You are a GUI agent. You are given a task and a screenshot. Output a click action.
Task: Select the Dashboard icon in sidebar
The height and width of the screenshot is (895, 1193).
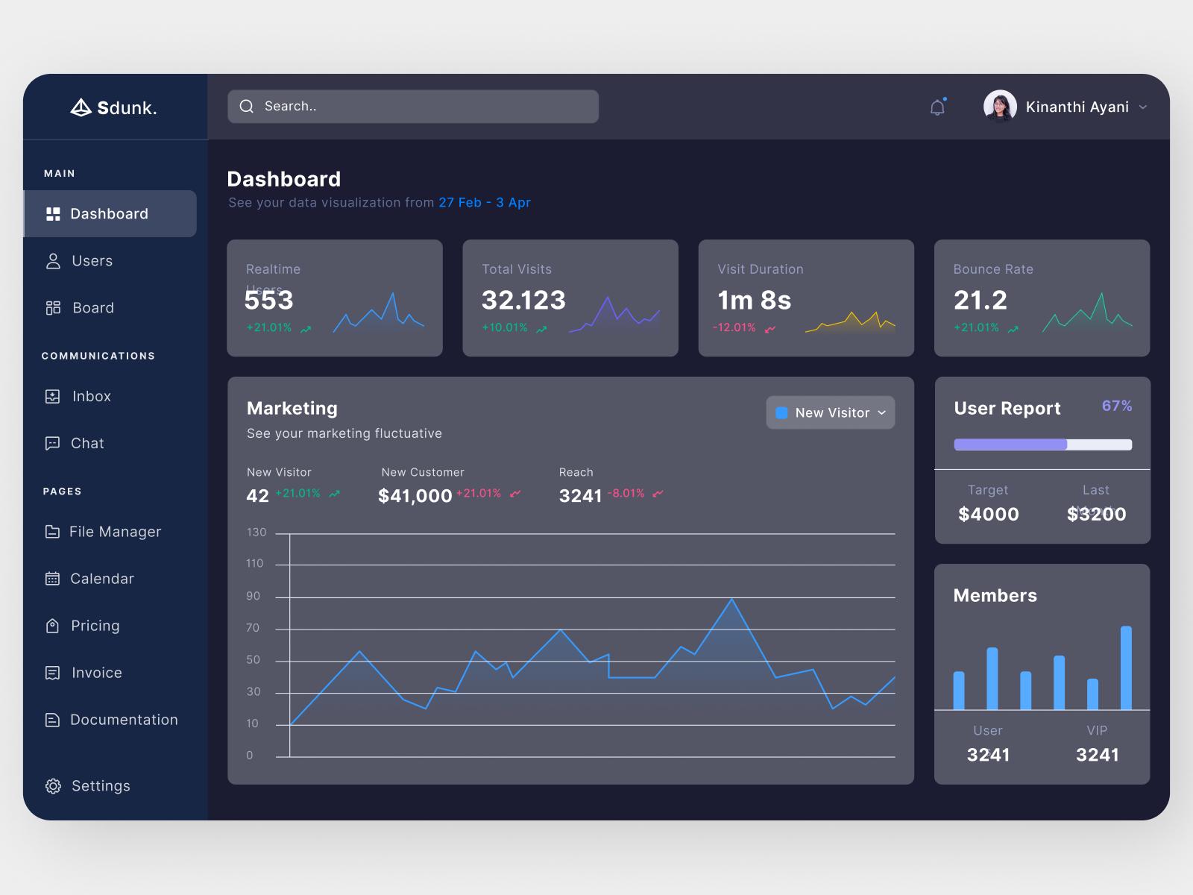53,213
